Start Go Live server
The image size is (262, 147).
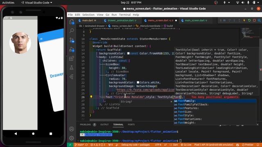[x=186, y=145]
